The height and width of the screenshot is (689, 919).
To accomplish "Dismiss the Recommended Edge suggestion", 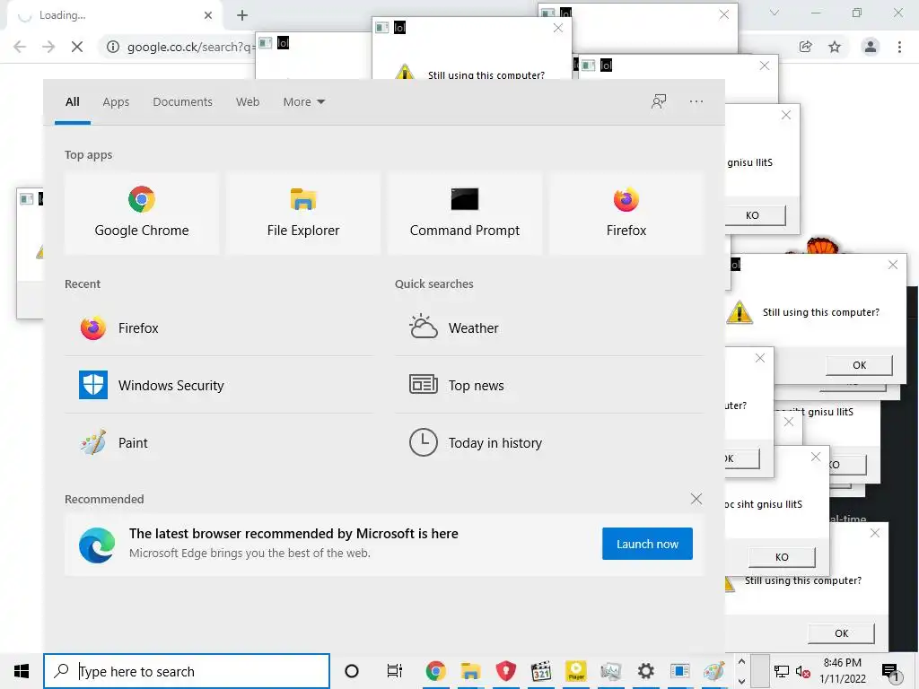I will tap(696, 499).
